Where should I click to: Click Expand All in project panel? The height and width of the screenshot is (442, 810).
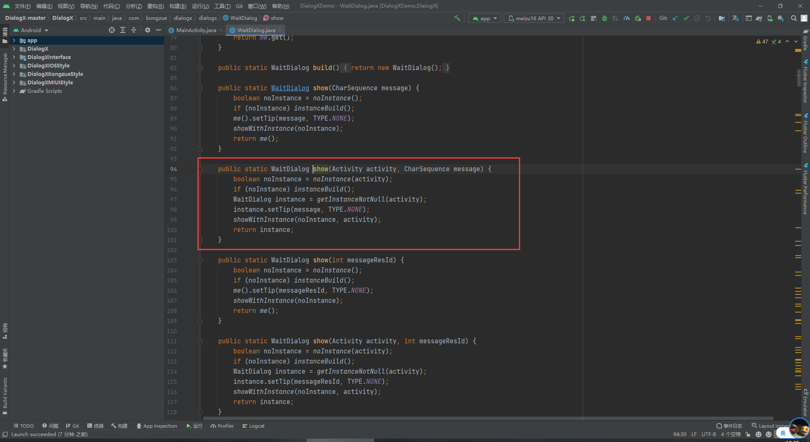123,30
